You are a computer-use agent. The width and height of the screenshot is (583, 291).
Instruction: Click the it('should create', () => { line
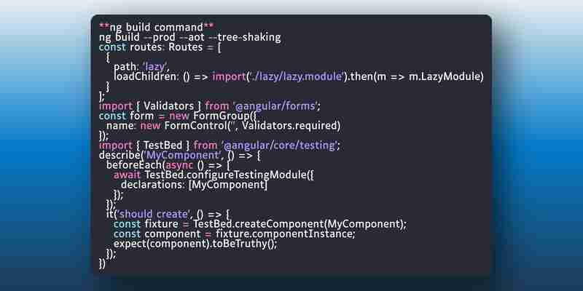(x=168, y=214)
